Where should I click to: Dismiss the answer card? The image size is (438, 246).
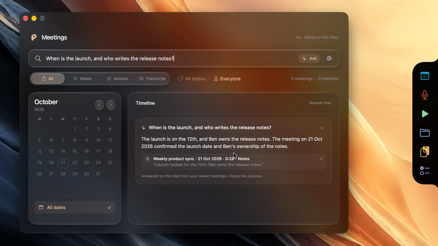coord(322,128)
